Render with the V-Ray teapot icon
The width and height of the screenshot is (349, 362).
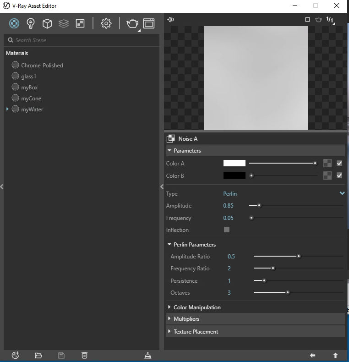[x=132, y=23]
